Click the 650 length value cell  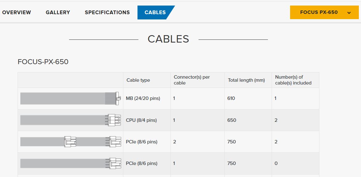click(232, 120)
